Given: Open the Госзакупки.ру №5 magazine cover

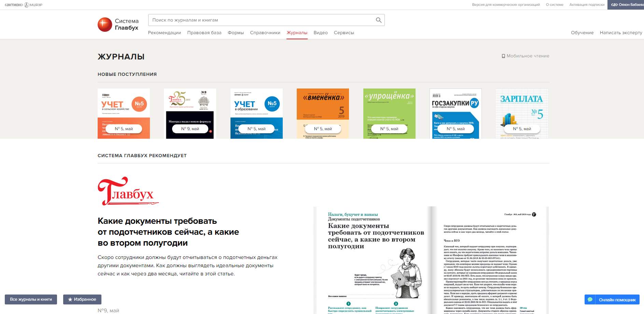Looking at the screenshot, I should (x=456, y=113).
